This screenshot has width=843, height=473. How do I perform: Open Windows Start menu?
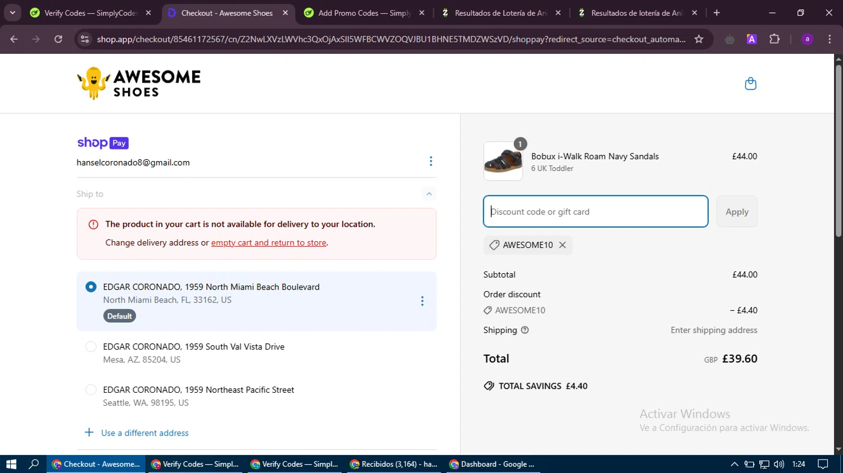click(x=11, y=464)
